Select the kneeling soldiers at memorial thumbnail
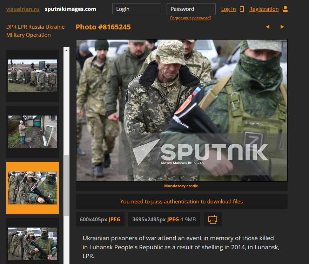 pyautogui.click(x=33, y=76)
